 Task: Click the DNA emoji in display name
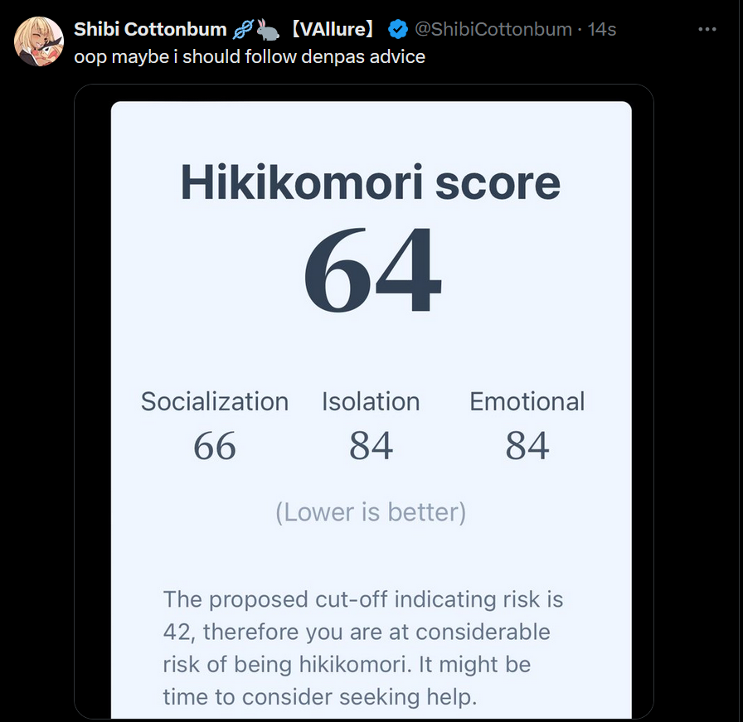click(242, 30)
